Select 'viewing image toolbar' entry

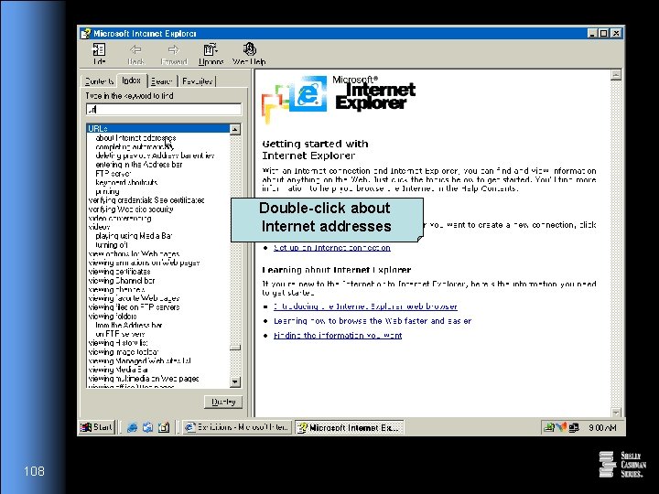124,352
